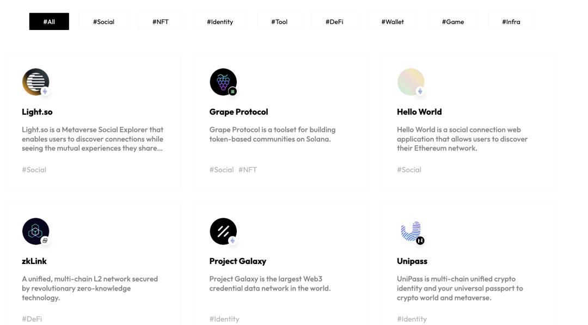Open the zkLink project heading

(34, 261)
